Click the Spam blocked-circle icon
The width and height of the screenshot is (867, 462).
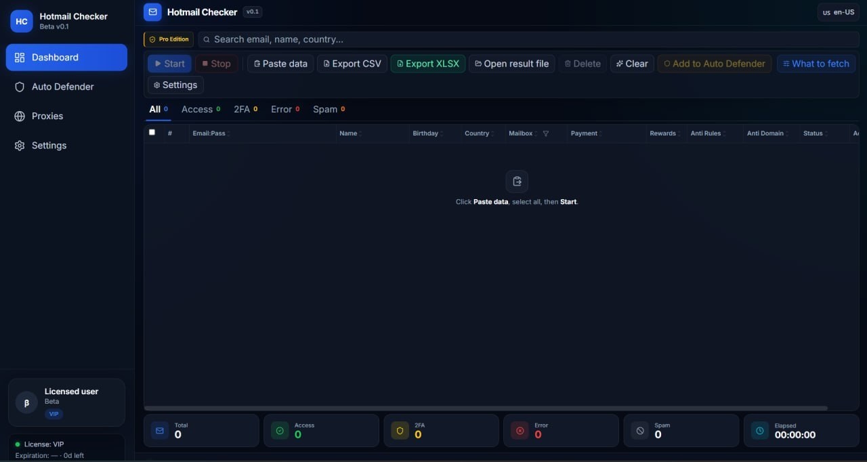[640, 430]
